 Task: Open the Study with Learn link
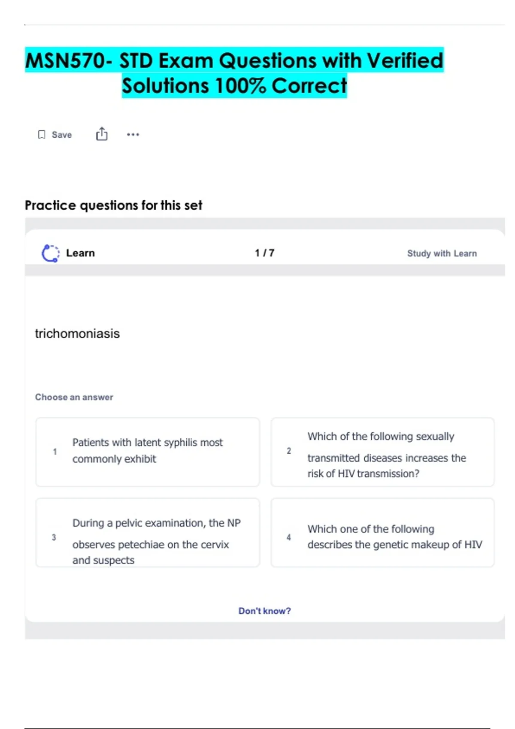point(442,253)
